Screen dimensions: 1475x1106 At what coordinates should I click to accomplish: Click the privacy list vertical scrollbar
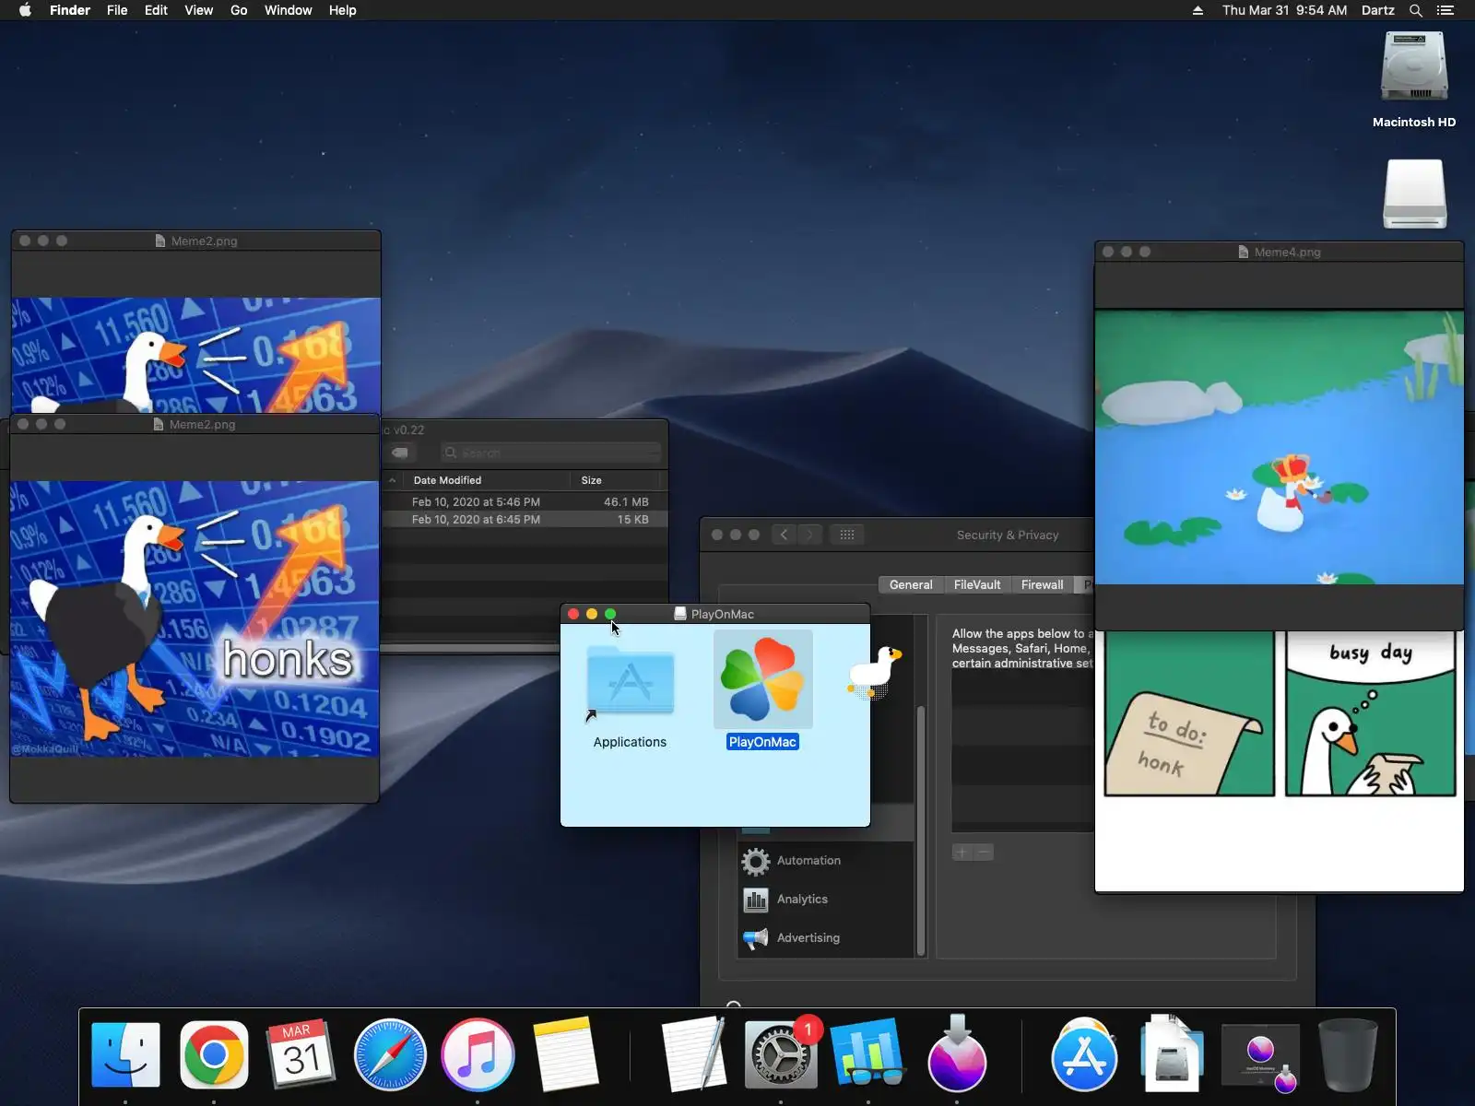click(920, 829)
